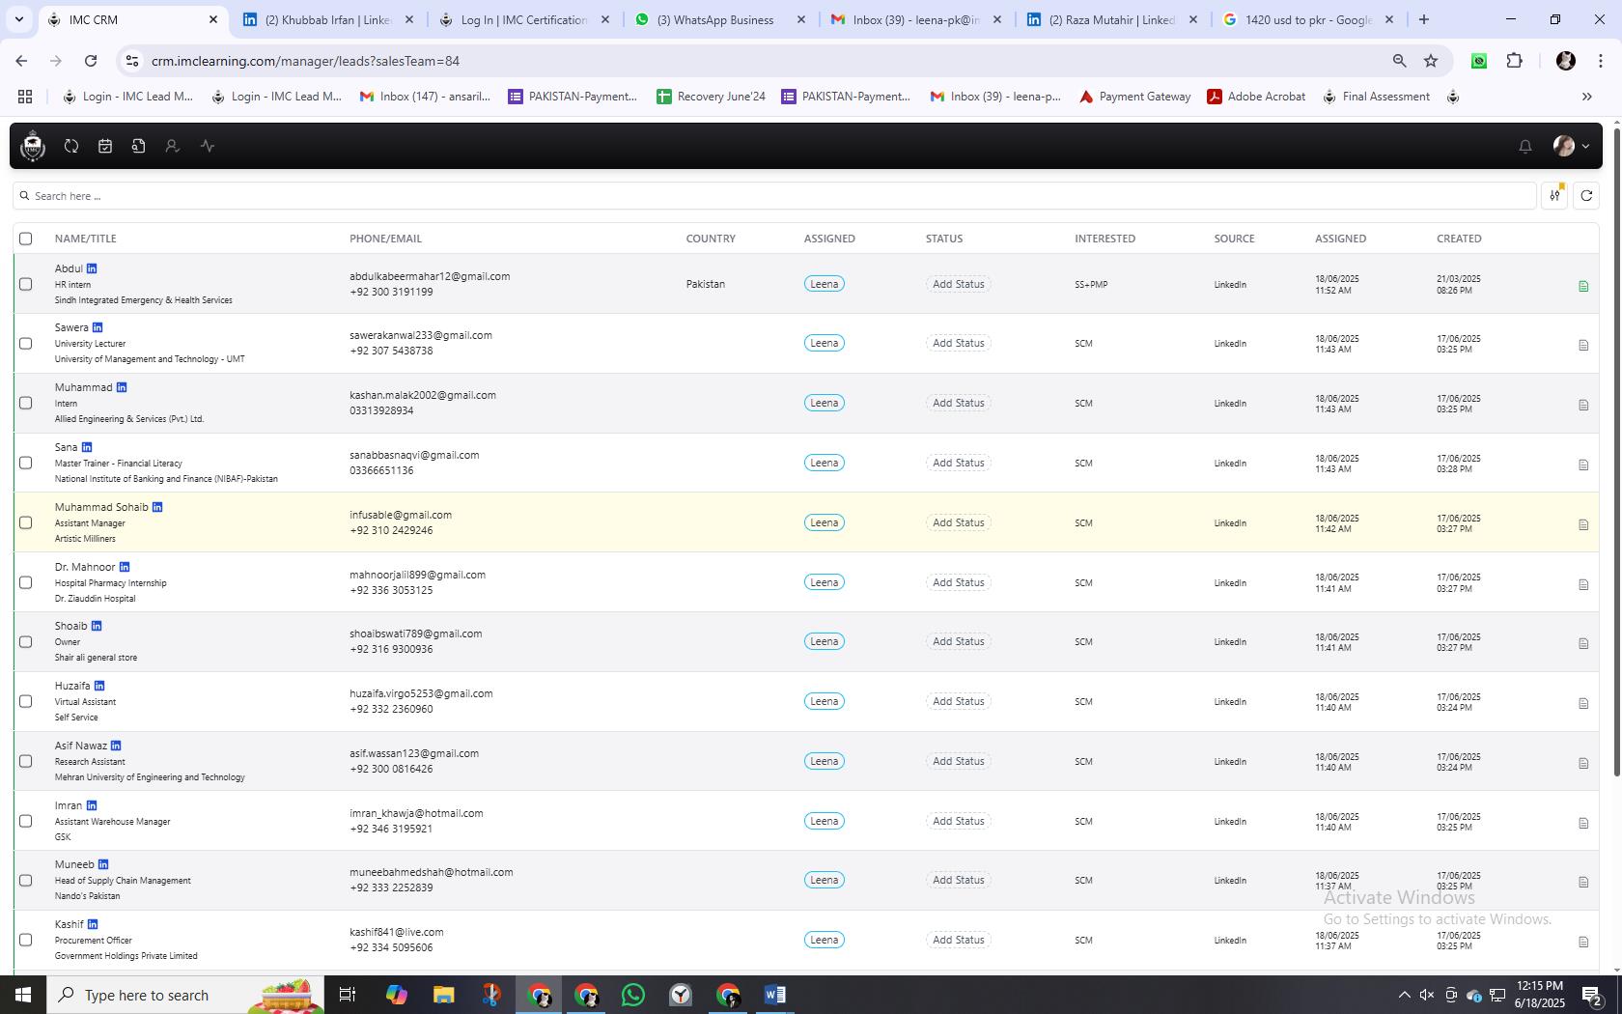Click the Chrome zoom magnifier icon in address bar
The height and width of the screenshot is (1014, 1622).
tap(1399, 61)
